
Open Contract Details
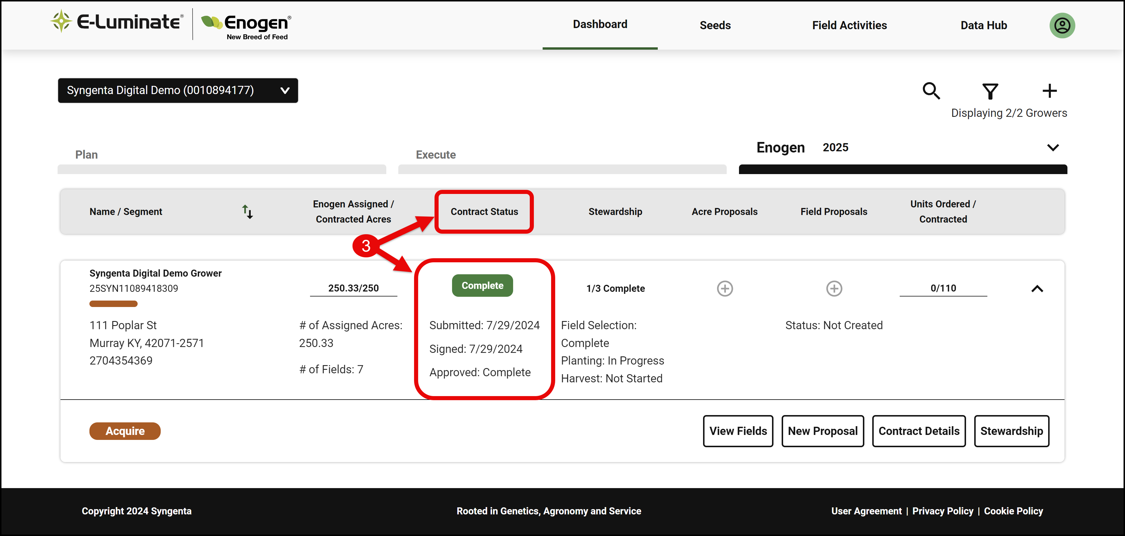tap(919, 431)
